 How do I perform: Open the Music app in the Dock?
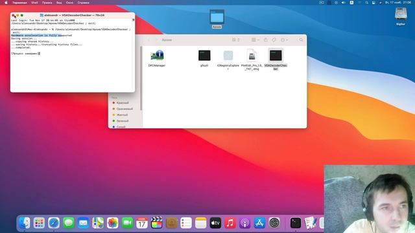point(230,223)
